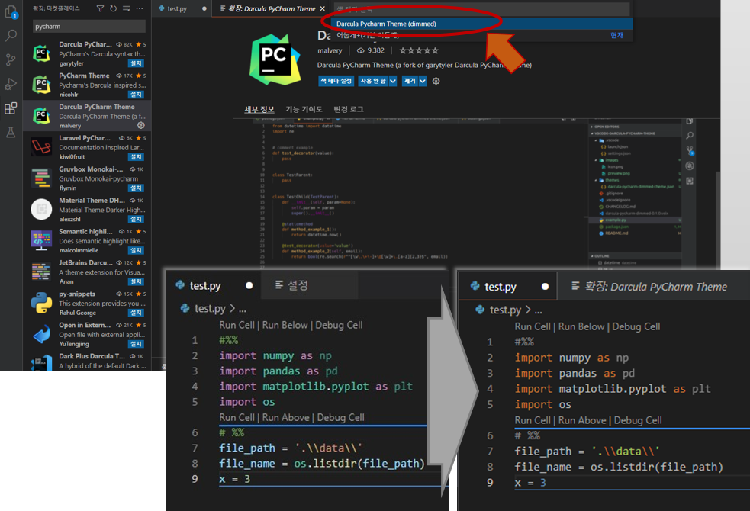
Task: Open the Search view
Action: (10, 35)
